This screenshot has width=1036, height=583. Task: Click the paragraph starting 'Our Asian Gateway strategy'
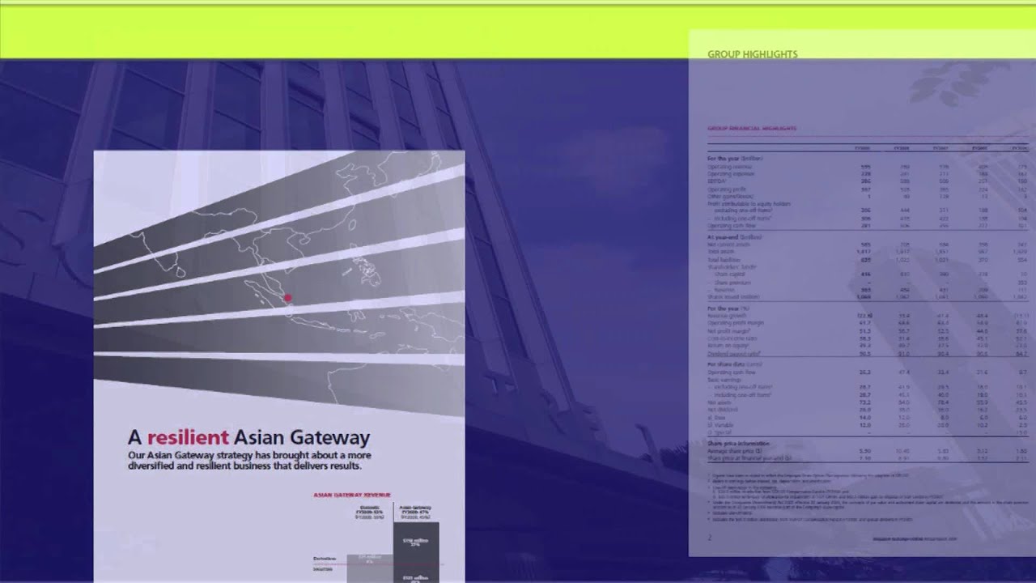[x=249, y=461]
